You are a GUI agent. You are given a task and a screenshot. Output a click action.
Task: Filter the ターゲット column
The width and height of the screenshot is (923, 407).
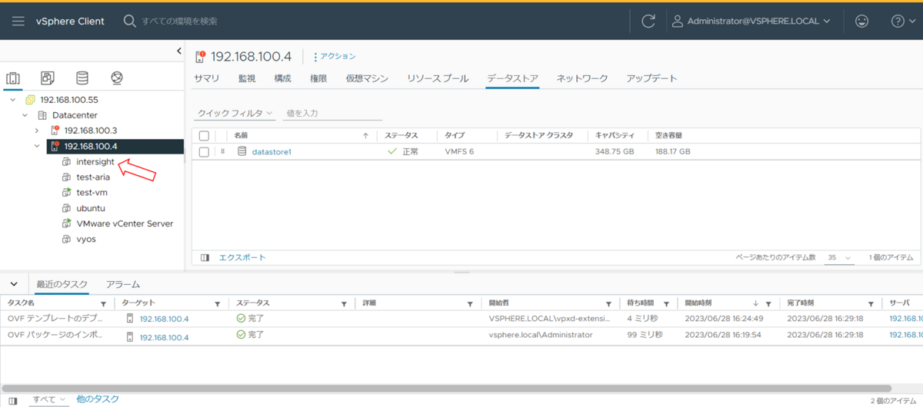pyautogui.click(x=218, y=304)
